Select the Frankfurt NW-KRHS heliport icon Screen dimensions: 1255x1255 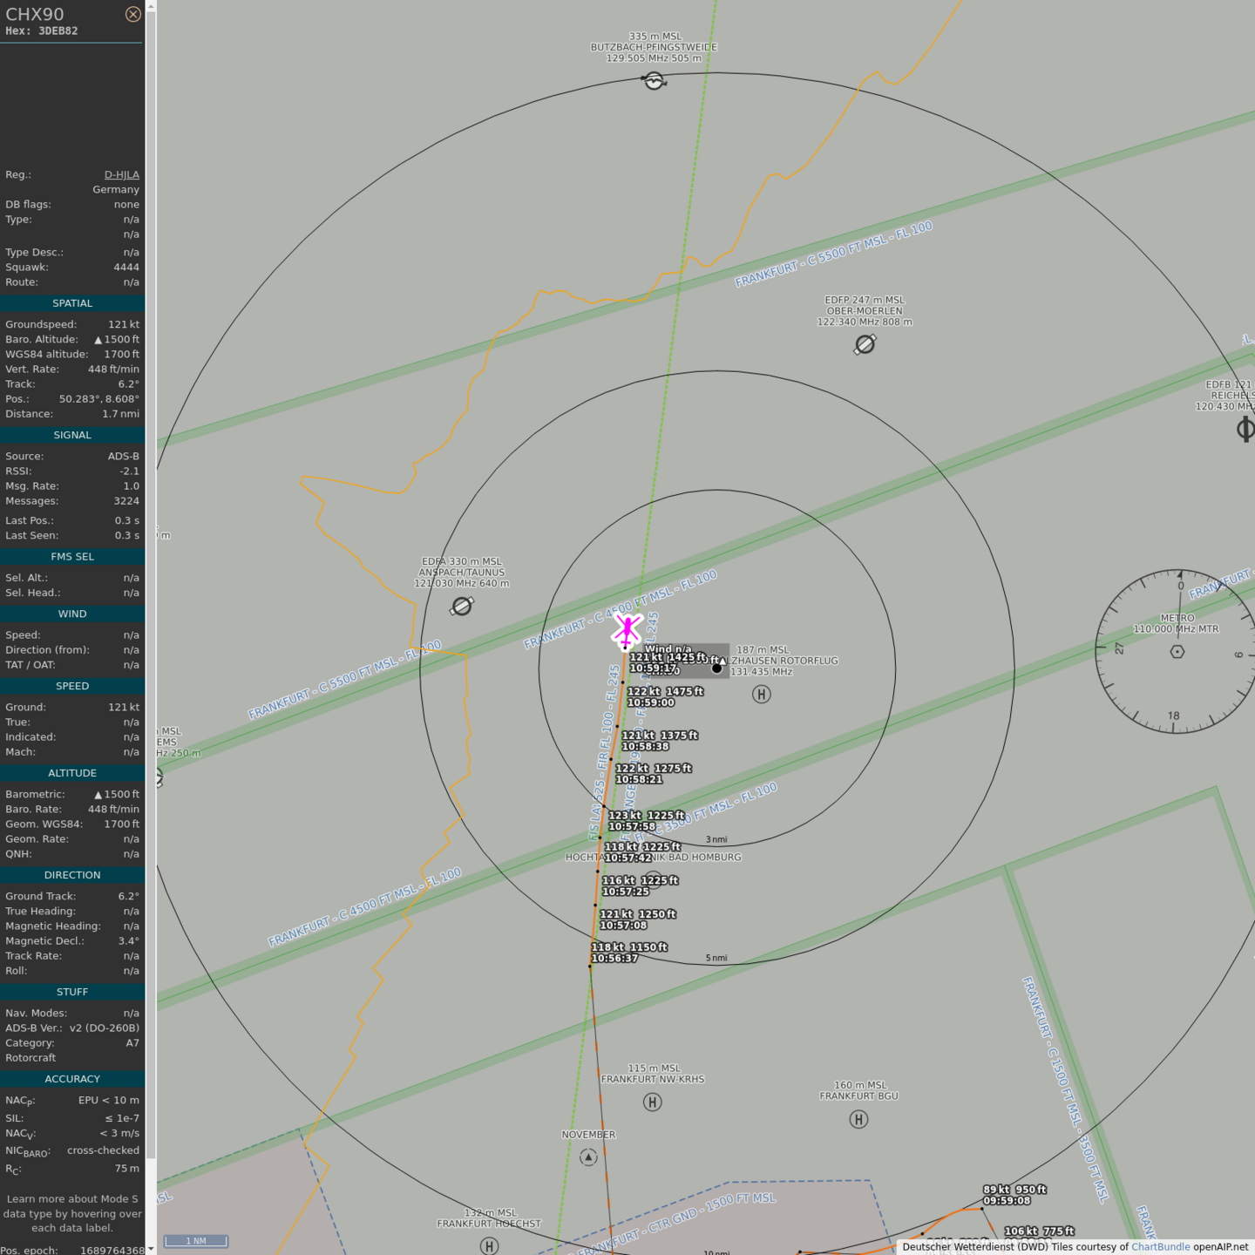click(652, 1102)
